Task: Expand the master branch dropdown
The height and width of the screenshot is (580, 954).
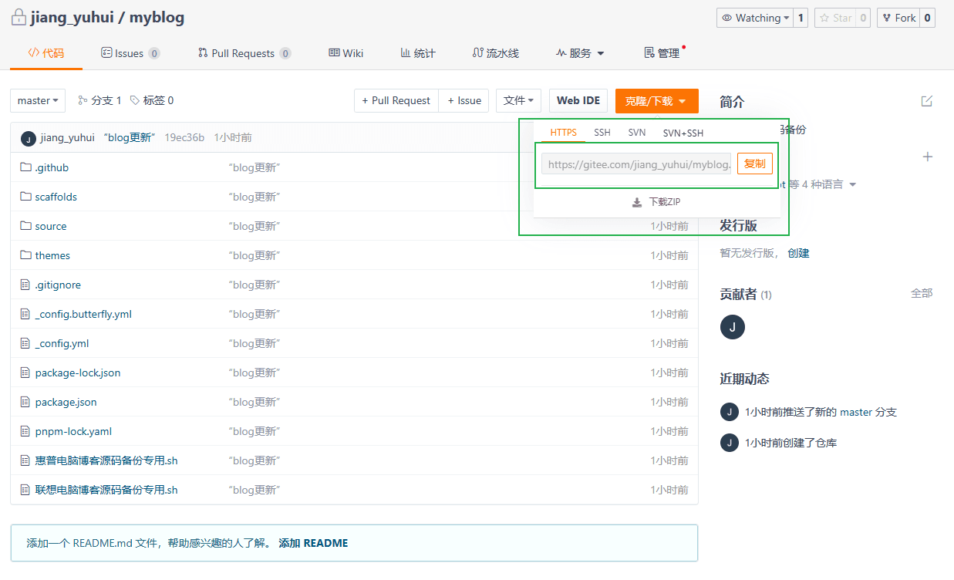Action: [38, 100]
